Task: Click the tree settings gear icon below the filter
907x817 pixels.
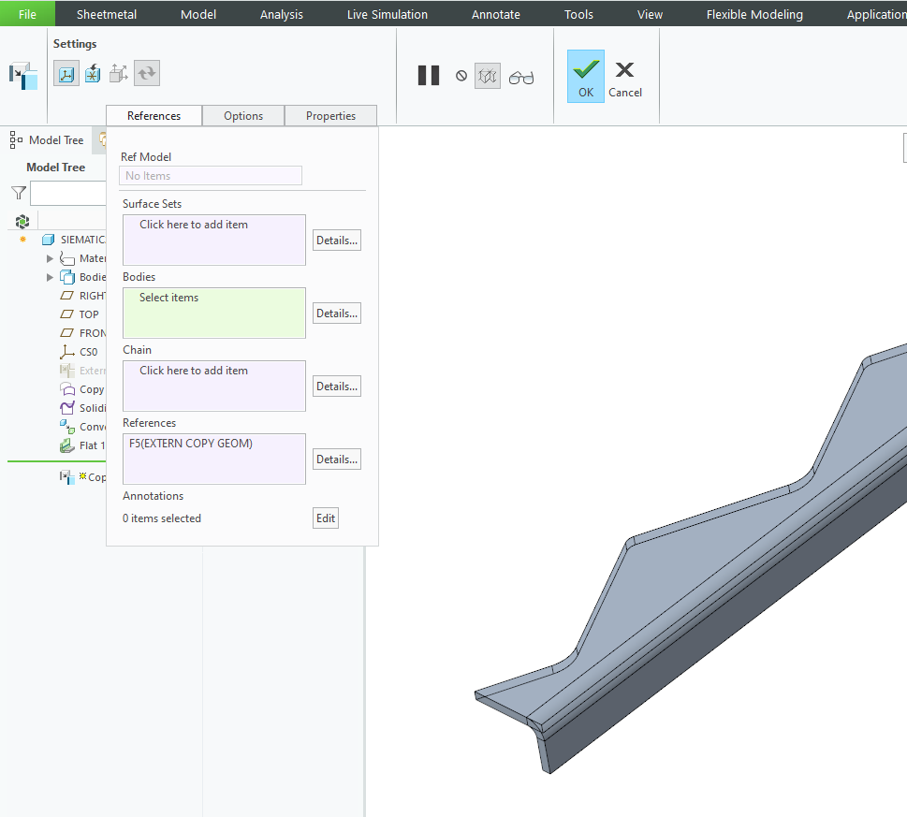Action: (21, 220)
